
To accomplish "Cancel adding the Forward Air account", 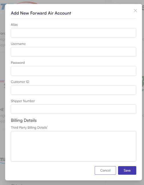I will [x=105, y=170].
